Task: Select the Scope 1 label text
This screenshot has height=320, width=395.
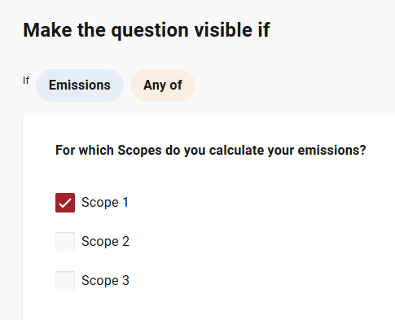Action: pyautogui.click(x=105, y=203)
